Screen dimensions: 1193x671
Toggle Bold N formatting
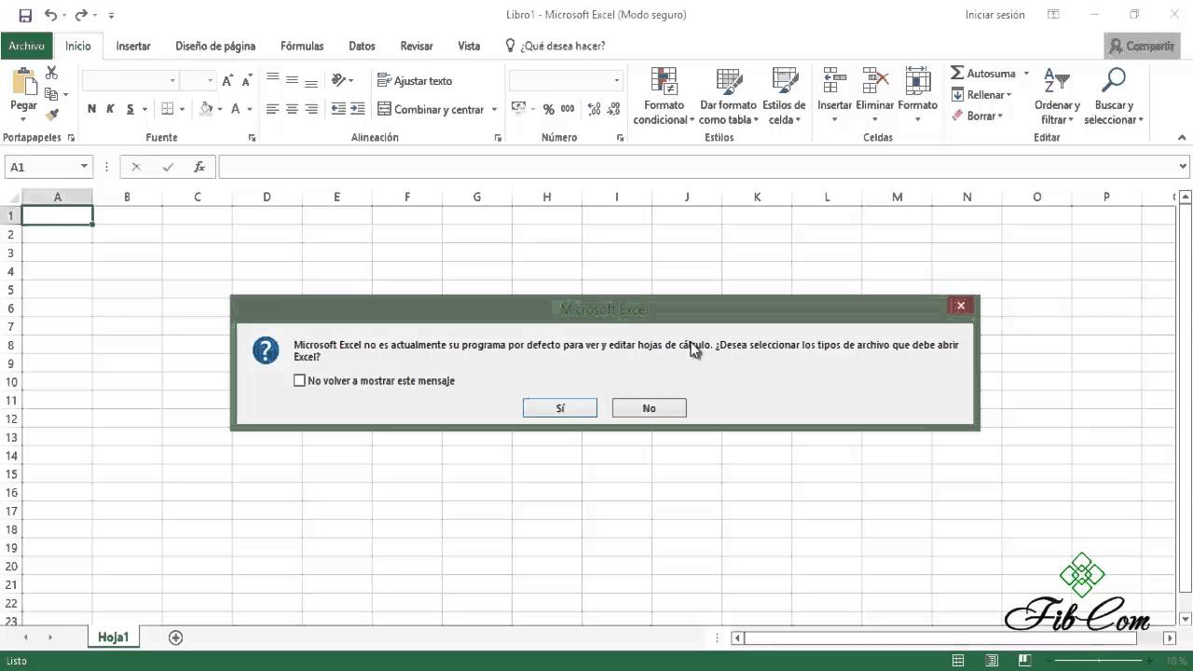tap(91, 109)
